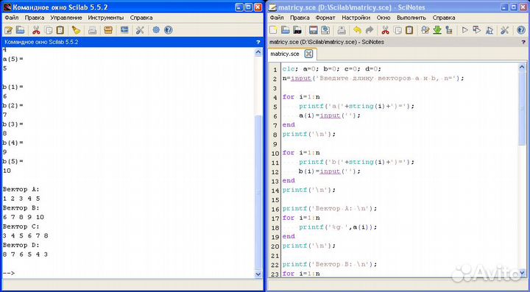Copy selection using SciNotes toolbar icon
Screen dimensions: 530x292
click(x=397, y=30)
